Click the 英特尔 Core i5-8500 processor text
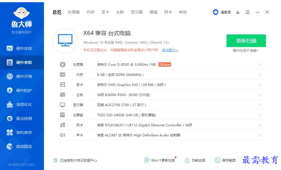 126,65
